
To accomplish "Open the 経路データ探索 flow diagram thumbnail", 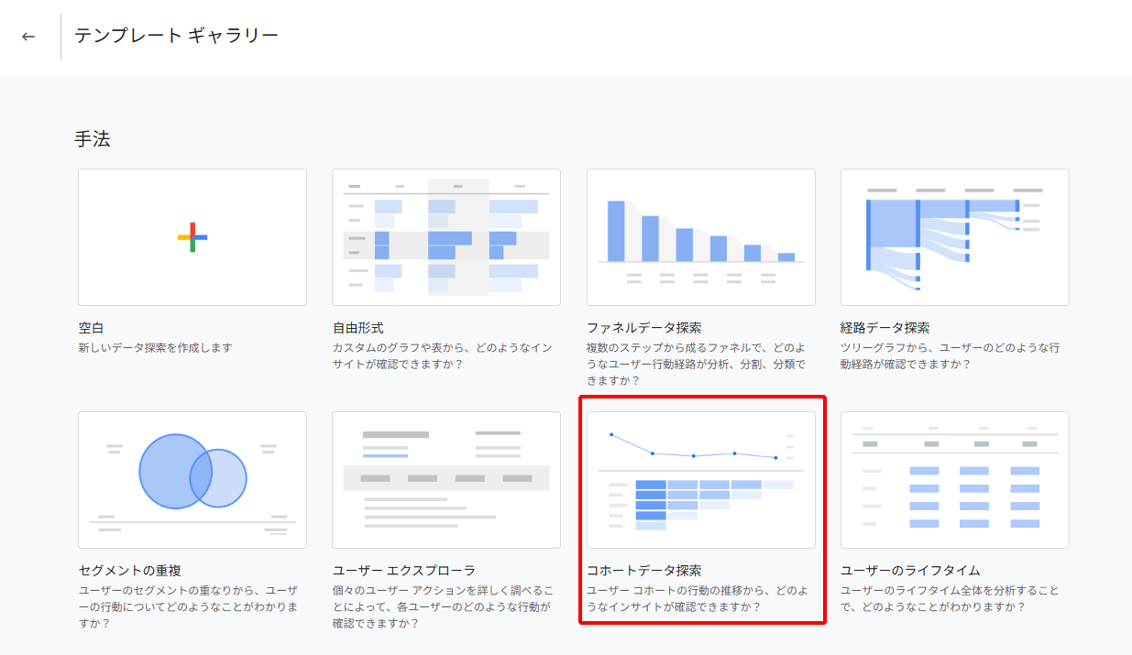I will point(955,237).
